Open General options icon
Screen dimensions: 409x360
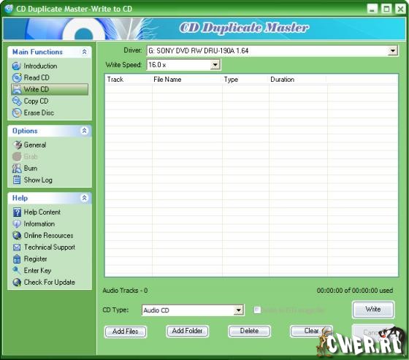point(18,145)
